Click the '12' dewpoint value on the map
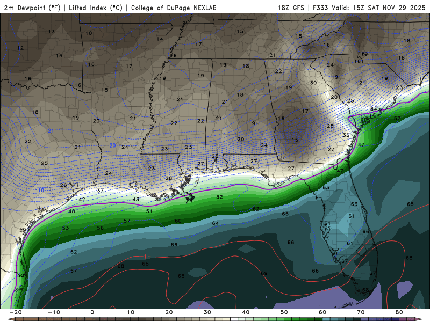 point(20,48)
